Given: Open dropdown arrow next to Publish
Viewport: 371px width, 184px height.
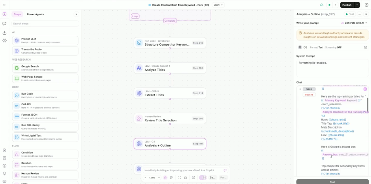Looking at the screenshot, I should (357, 5).
